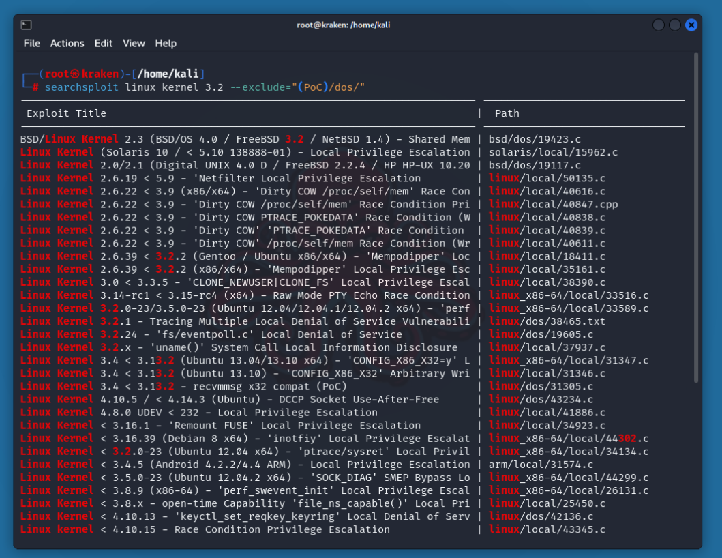The image size is (722, 558).
Task: Open the File menu
Action: pyautogui.click(x=31, y=43)
